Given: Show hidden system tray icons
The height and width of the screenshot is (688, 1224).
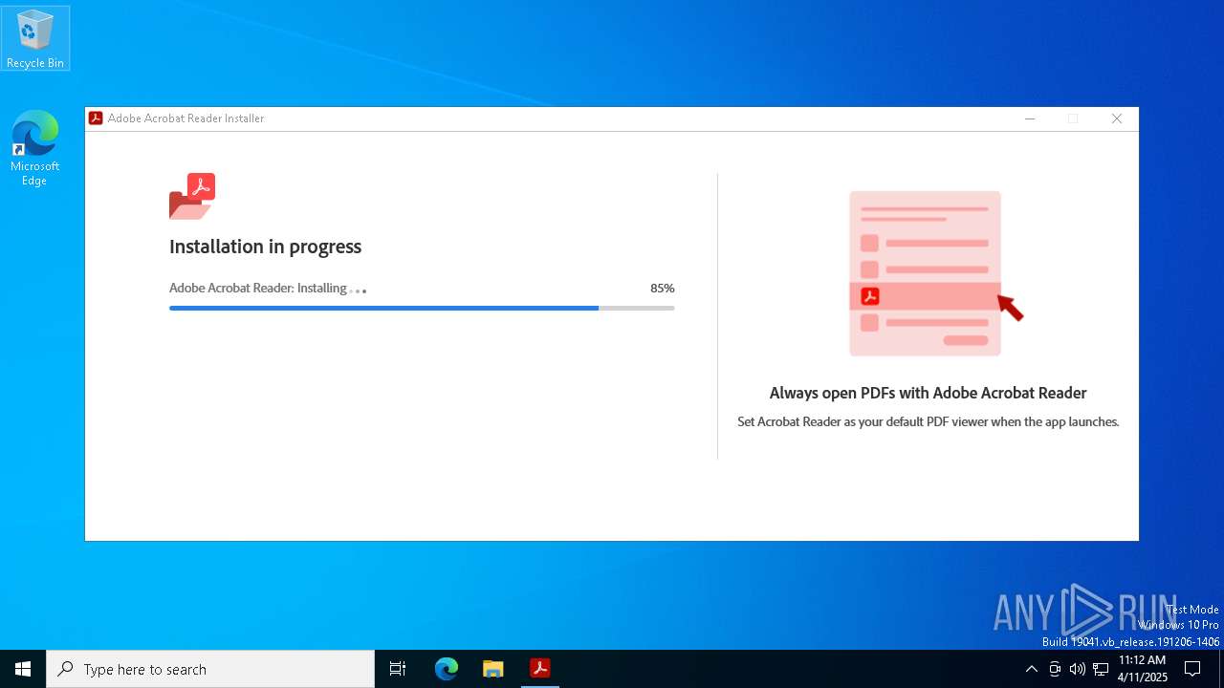Looking at the screenshot, I should pos(1031,669).
